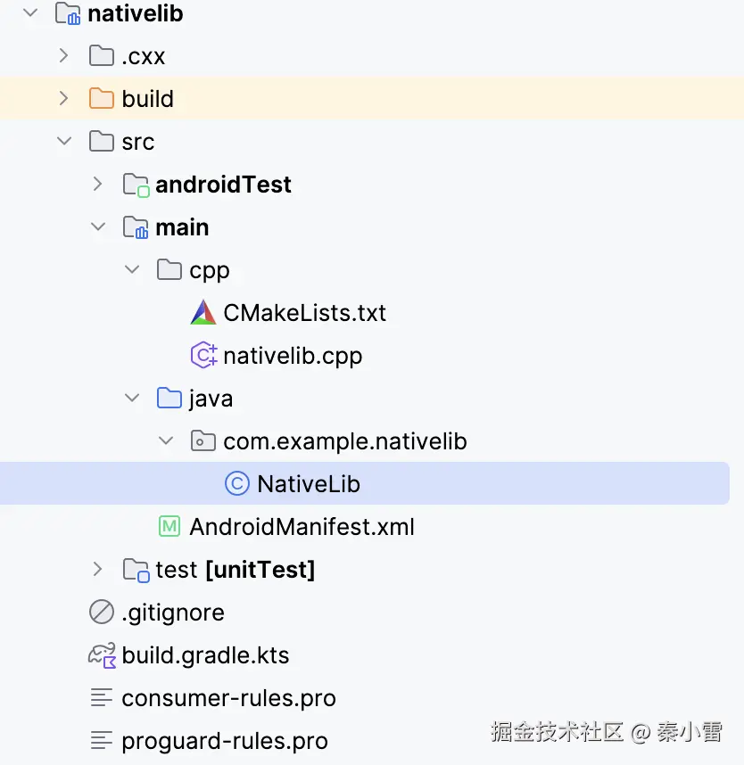Click the orange build folder icon
This screenshot has width=744, height=765.
pyautogui.click(x=102, y=99)
